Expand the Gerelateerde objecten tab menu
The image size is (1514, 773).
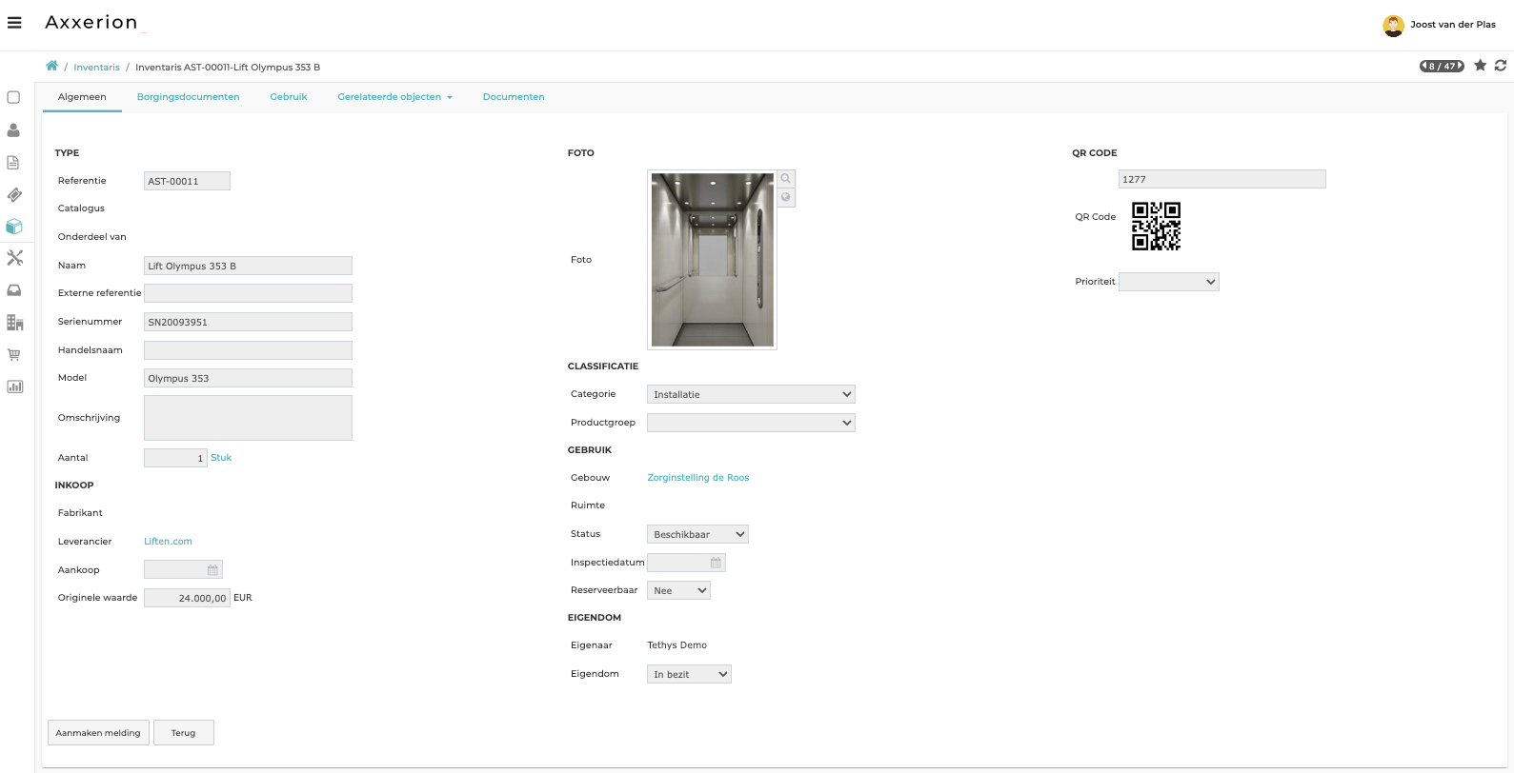pos(394,97)
